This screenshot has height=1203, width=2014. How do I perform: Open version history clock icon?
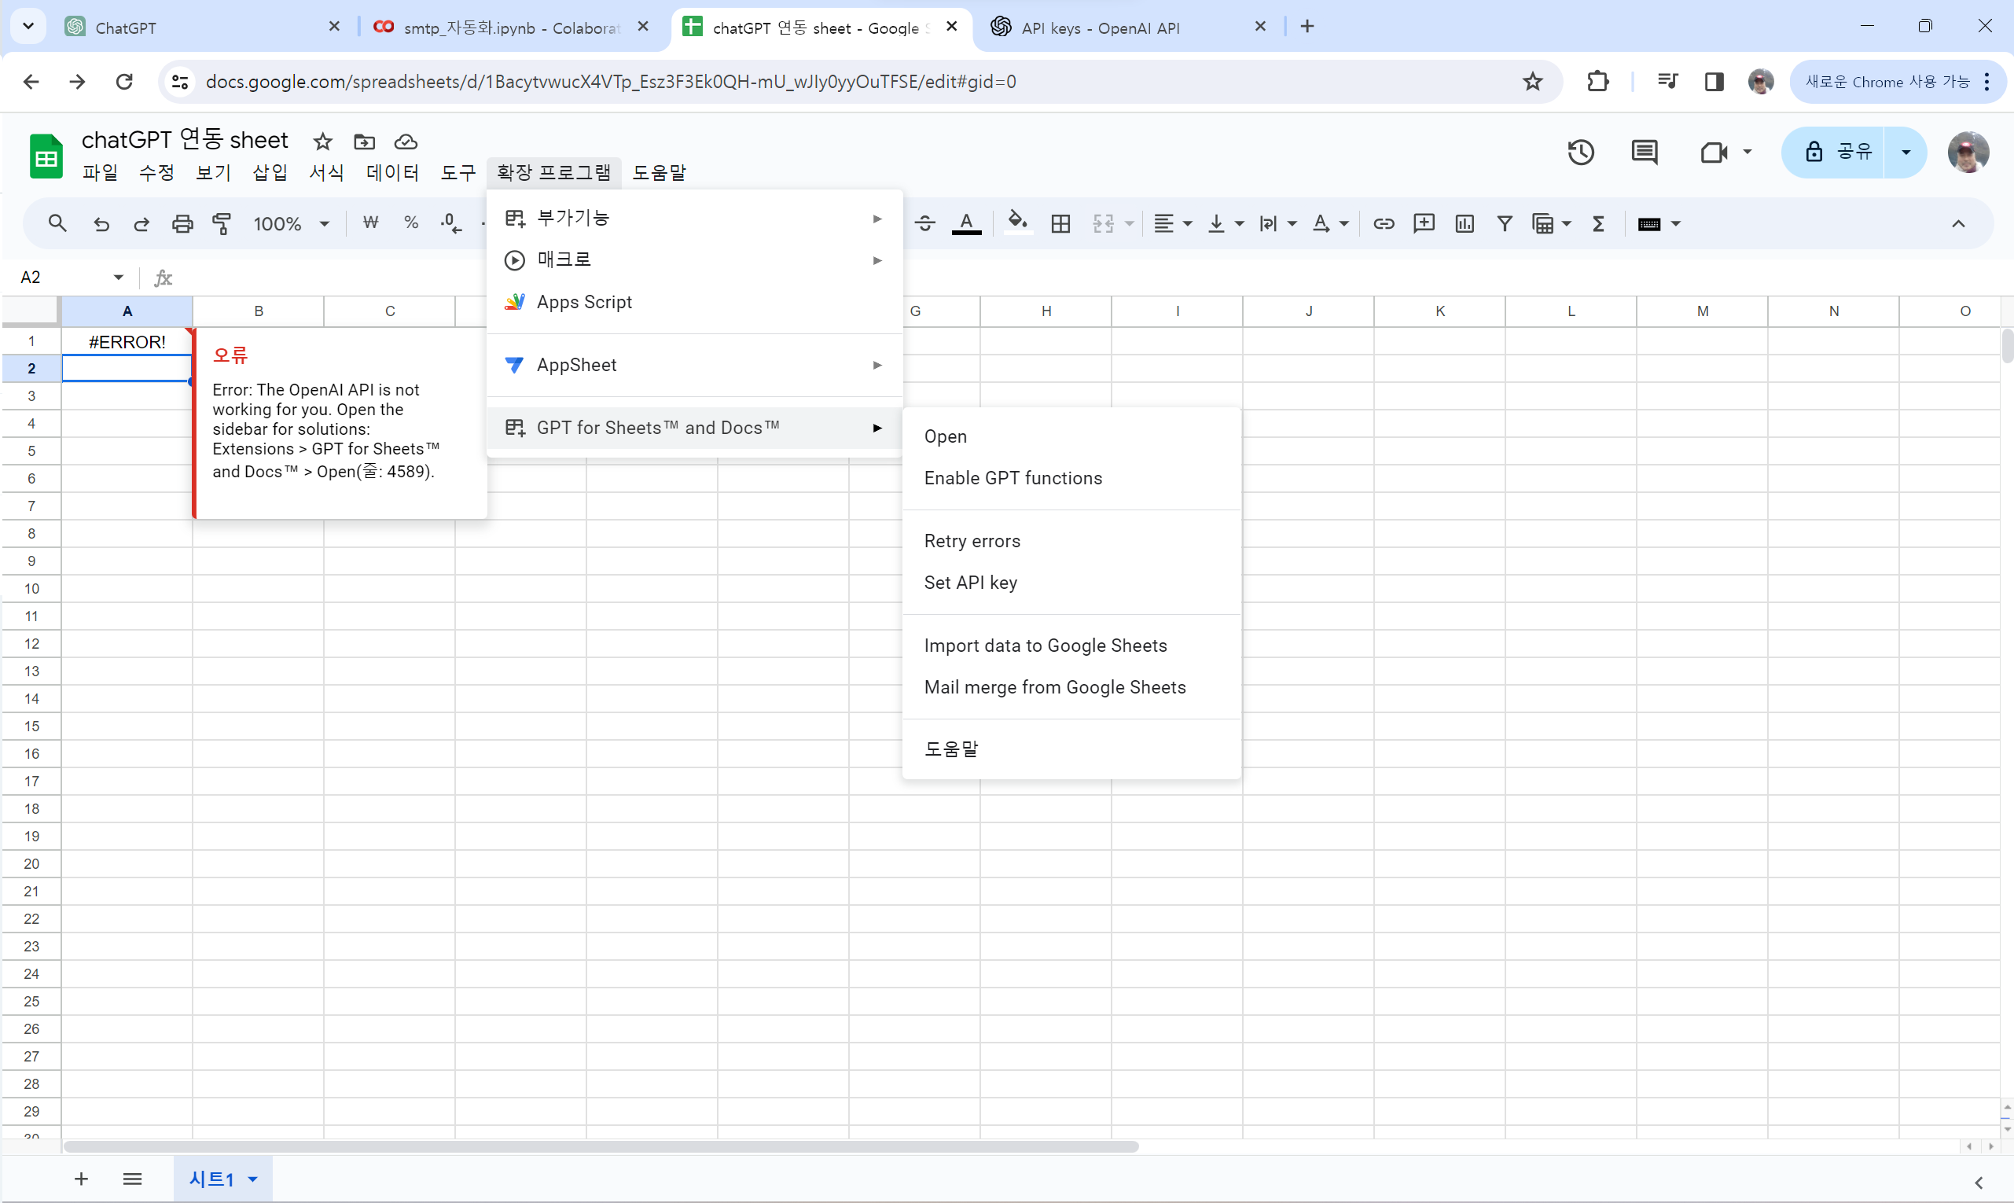[x=1580, y=153]
